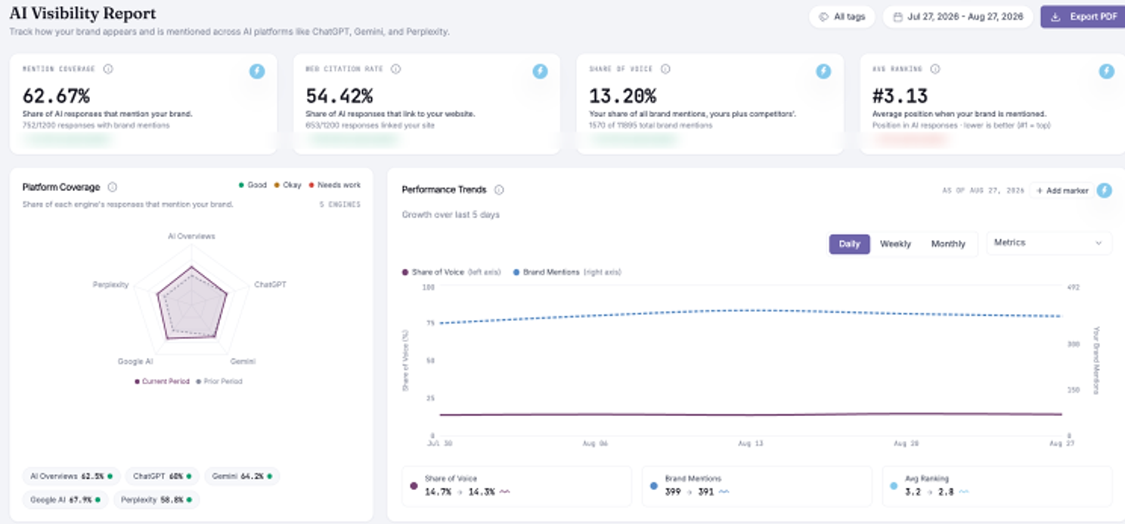This screenshot has height=524, width=1125.
Task: Click the Aug 13 x-axis label
Action: tap(749, 444)
